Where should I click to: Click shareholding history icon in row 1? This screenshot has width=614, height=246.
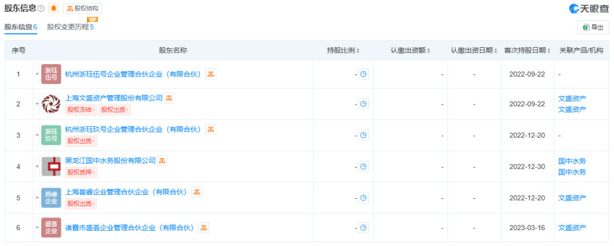(x=363, y=74)
